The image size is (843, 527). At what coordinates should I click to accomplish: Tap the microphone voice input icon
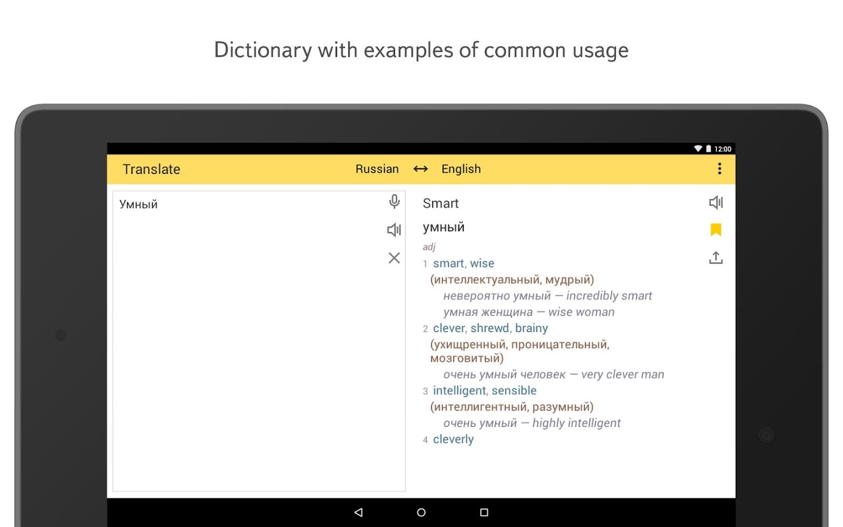tap(395, 202)
